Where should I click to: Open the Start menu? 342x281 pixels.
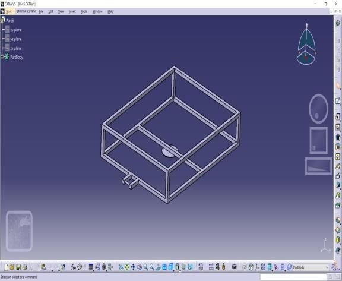click(9, 11)
